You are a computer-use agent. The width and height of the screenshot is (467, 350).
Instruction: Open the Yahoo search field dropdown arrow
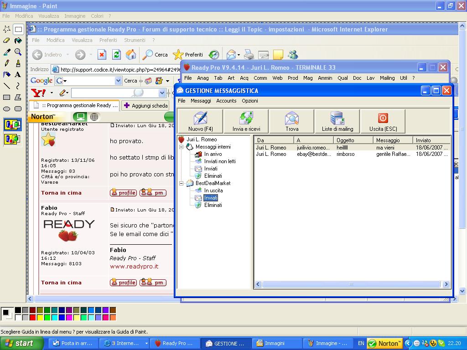pos(162,93)
